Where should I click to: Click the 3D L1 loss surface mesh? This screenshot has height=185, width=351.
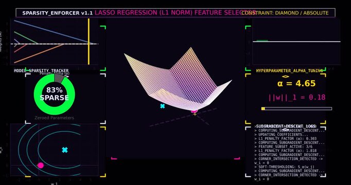point(178,79)
